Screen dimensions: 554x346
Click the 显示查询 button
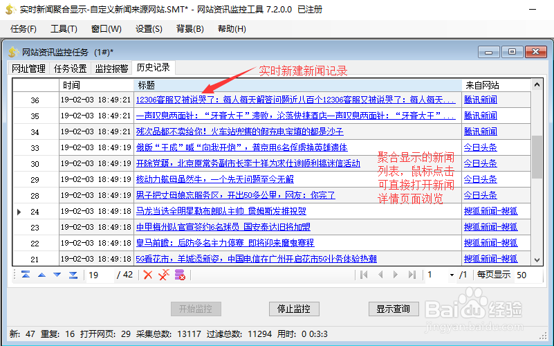point(394,309)
